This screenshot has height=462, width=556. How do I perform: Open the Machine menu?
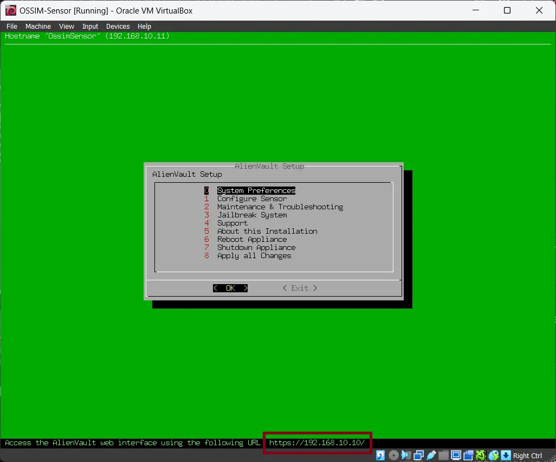click(x=38, y=26)
